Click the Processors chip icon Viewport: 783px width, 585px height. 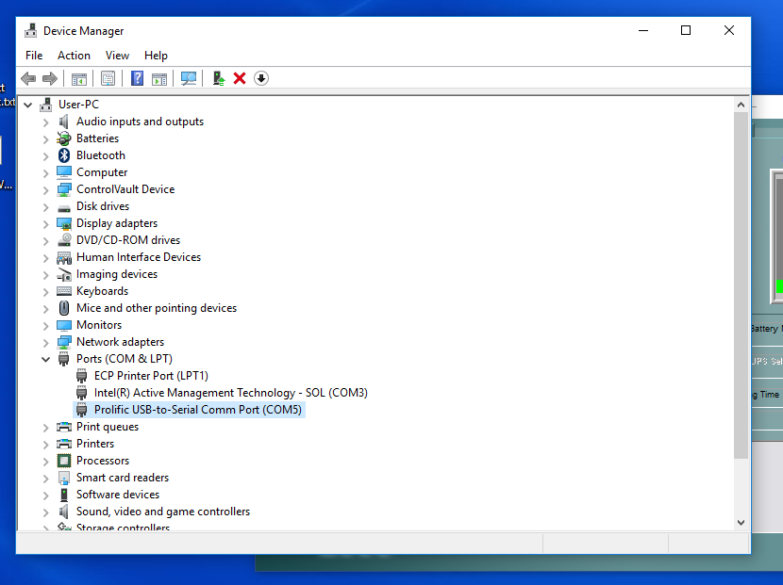(64, 461)
